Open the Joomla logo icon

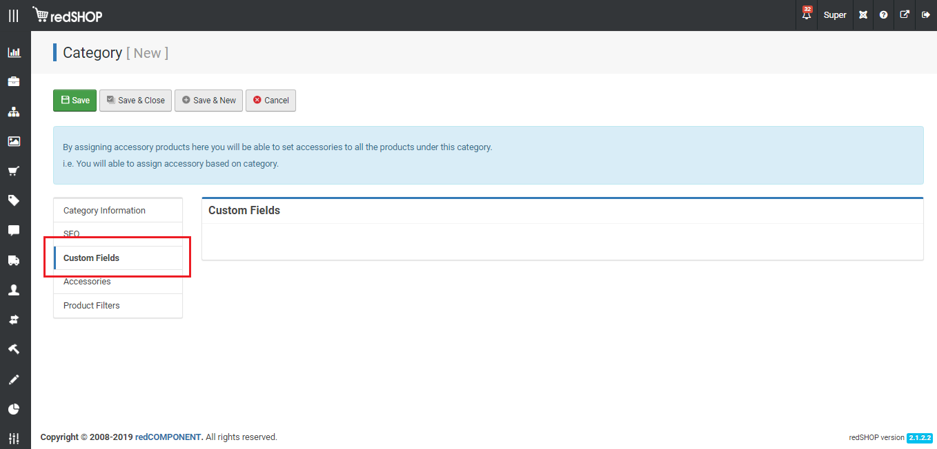(x=862, y=15)
